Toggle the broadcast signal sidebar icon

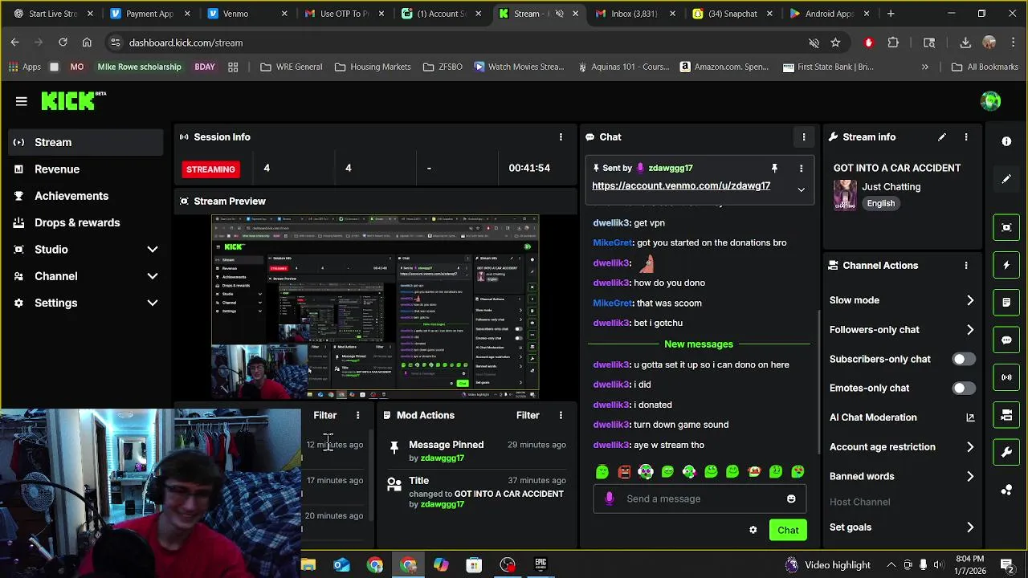coord(1006,377)
